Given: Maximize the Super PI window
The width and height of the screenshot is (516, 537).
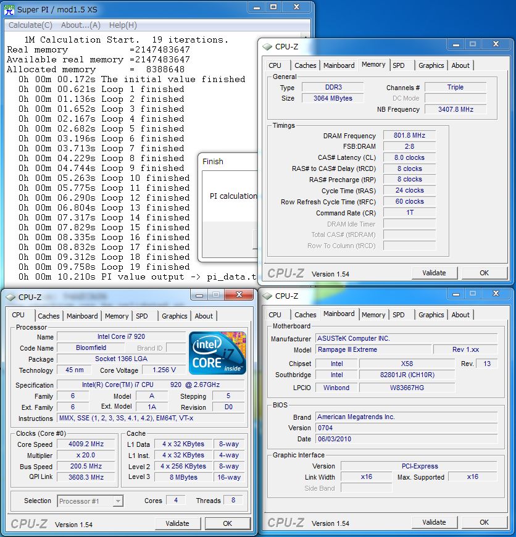Looking at the screenshot, I should (273, 7).
